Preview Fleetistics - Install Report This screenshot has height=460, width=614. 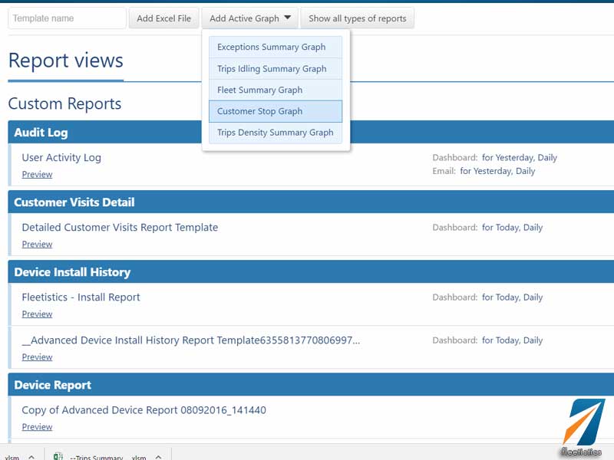point(37,314)
